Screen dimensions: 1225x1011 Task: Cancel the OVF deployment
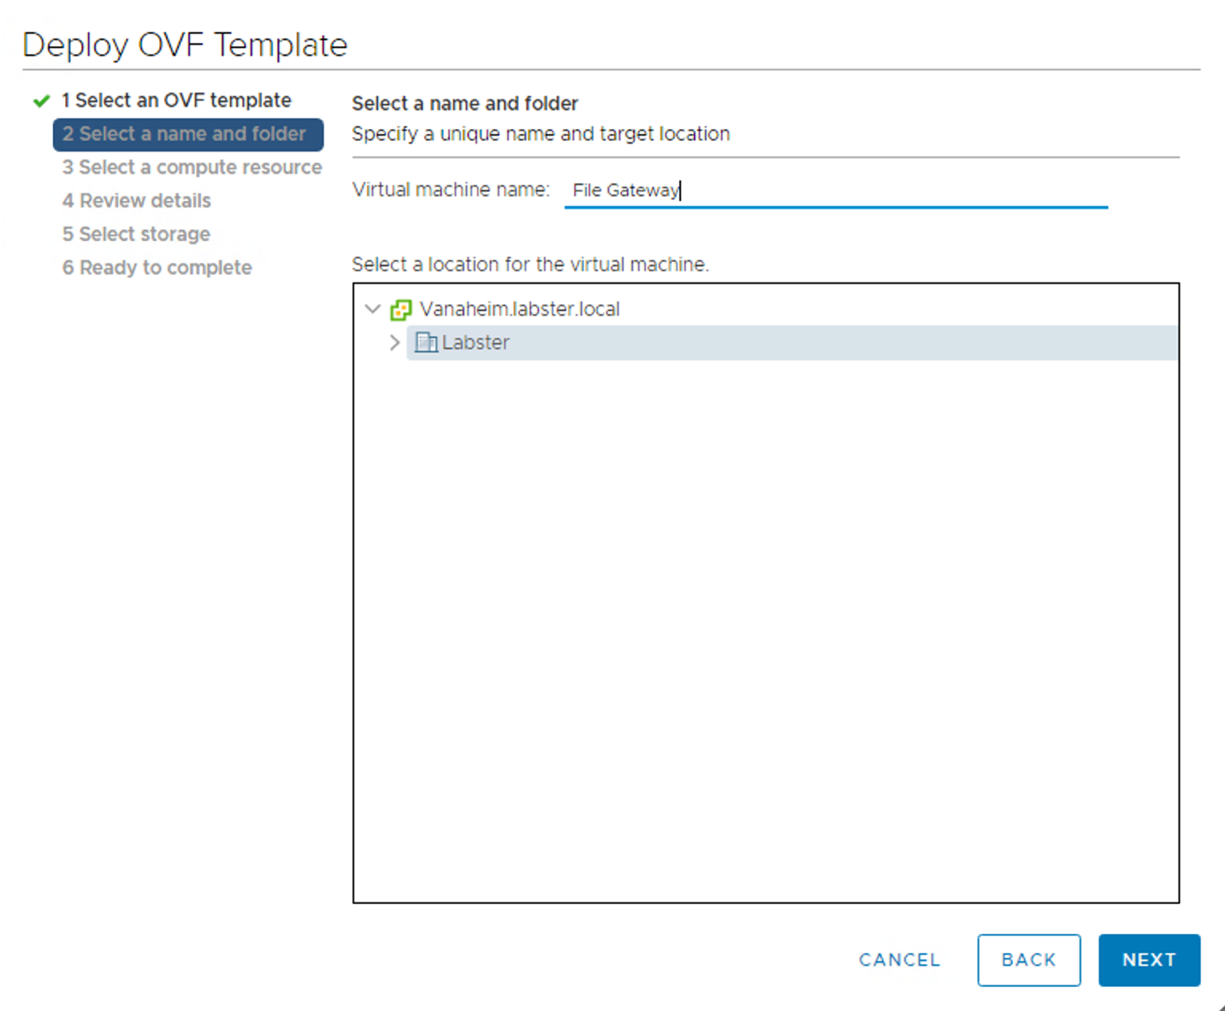click(899, 960)
